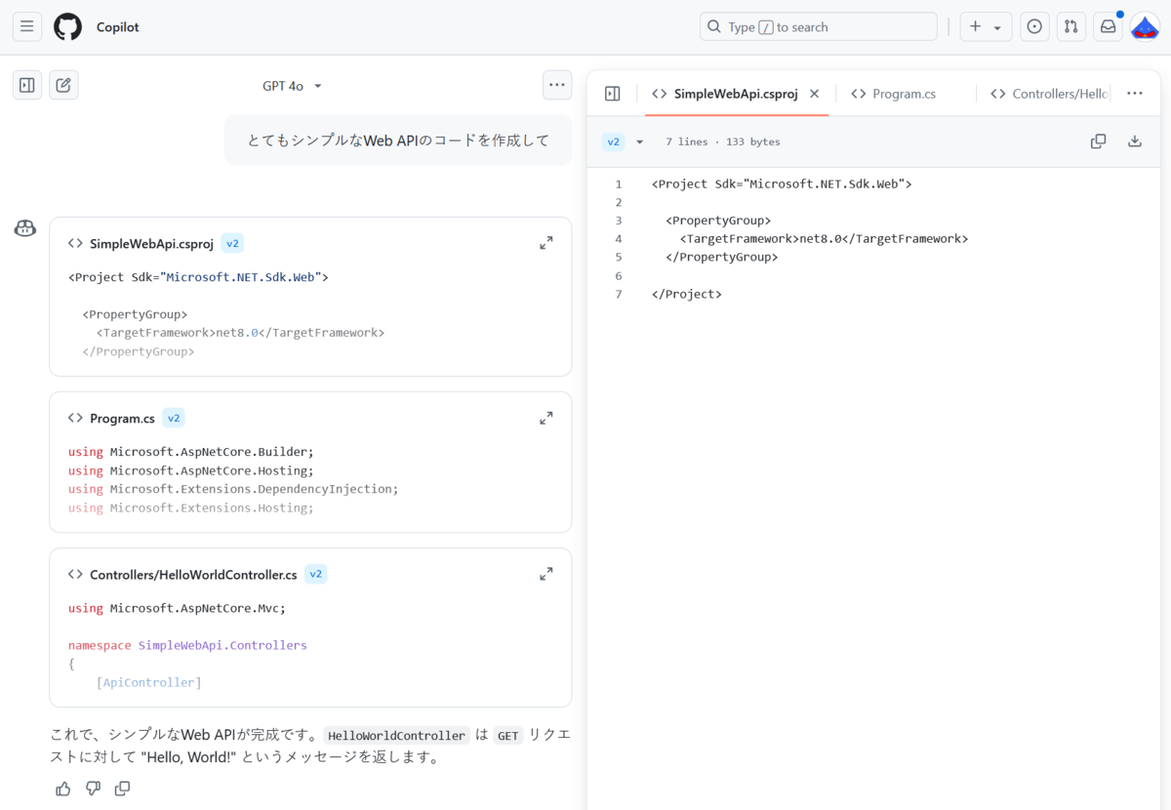Give the response a thumbs down

coord(93,789)
